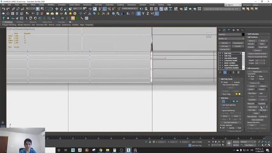Screen dimensions: 272x153
Task: Set Preview Selection to SubObj
Action: click(227, 128)
